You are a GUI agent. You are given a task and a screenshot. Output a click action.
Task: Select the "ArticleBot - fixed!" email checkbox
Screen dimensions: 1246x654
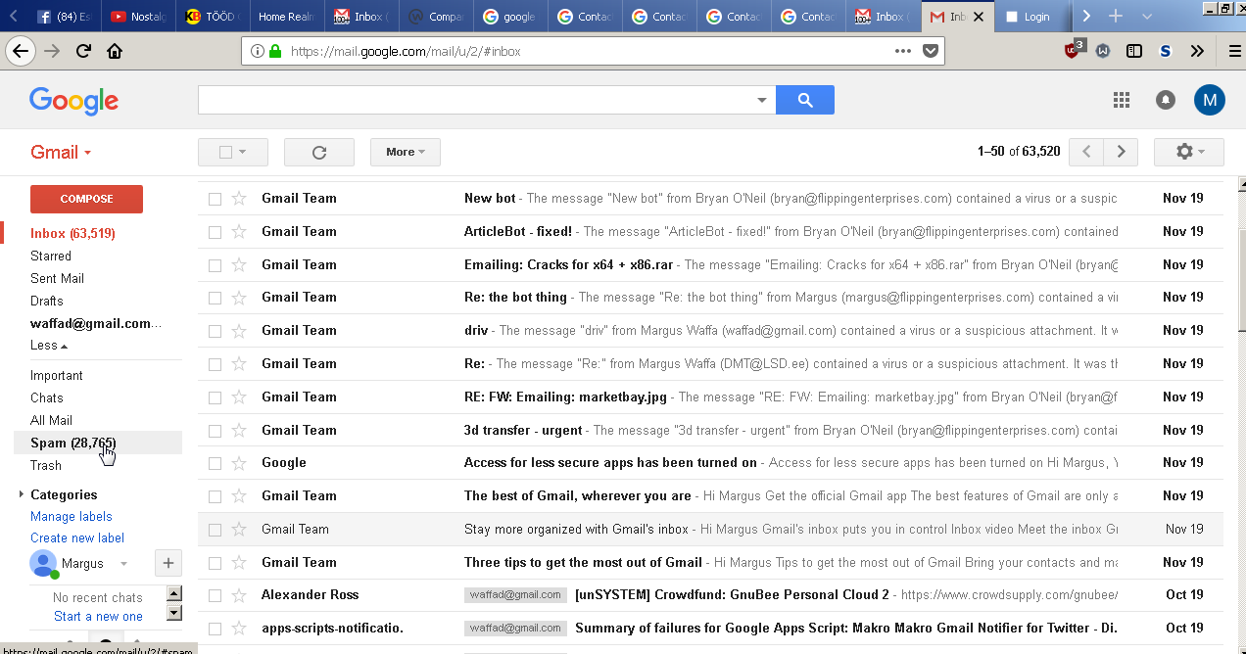click(215, 232)
